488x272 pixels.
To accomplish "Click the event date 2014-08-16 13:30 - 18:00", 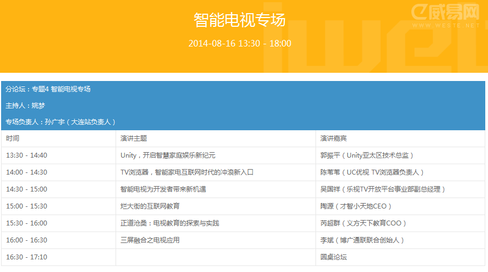I will (239, 43).
